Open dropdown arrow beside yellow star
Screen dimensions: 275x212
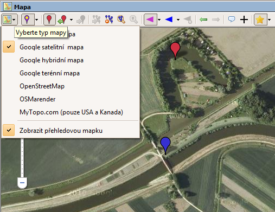click(x=270, y=20)
